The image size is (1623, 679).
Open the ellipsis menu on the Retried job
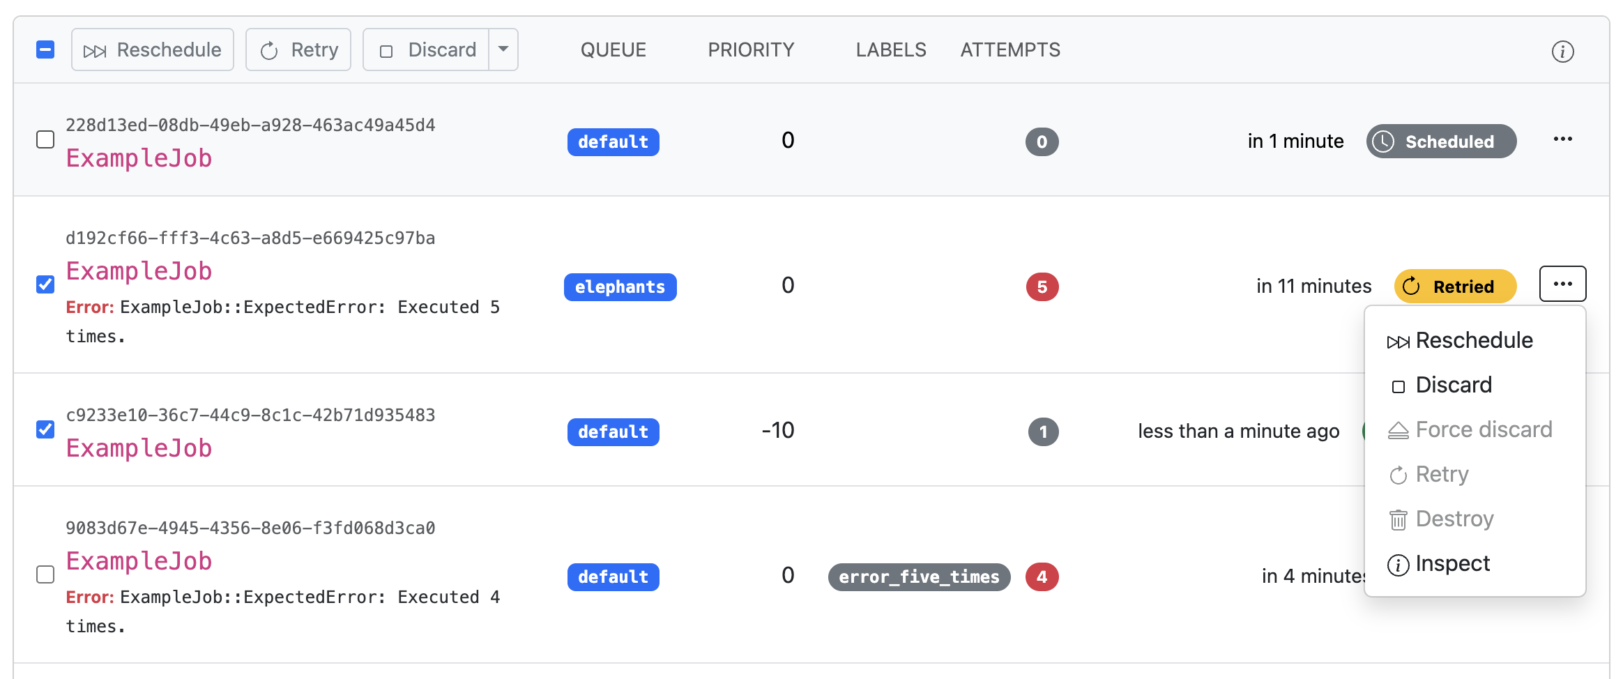(1562, 284)
